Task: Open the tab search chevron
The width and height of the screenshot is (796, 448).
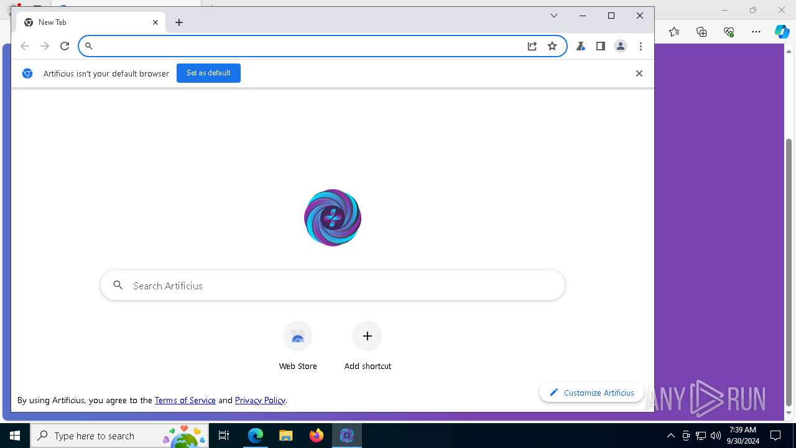Action: pyautogui.click(x=554, y=16)
